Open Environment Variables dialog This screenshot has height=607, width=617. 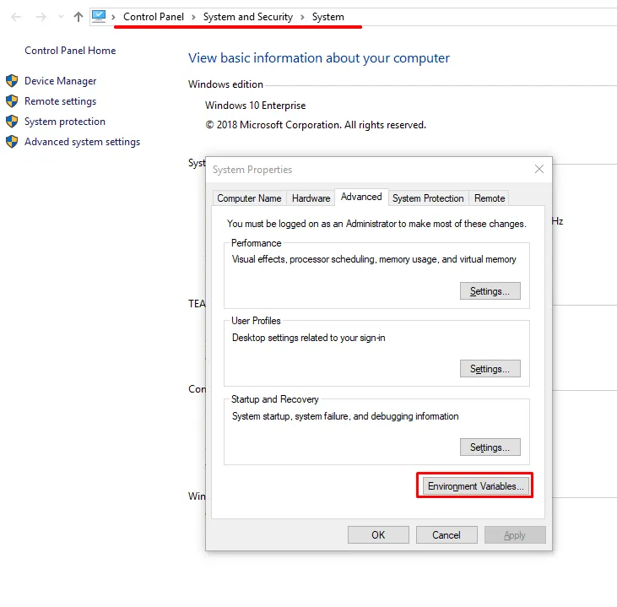(476, 485)
